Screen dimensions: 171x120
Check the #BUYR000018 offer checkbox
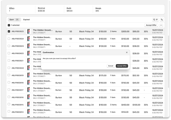click(9, 82)
